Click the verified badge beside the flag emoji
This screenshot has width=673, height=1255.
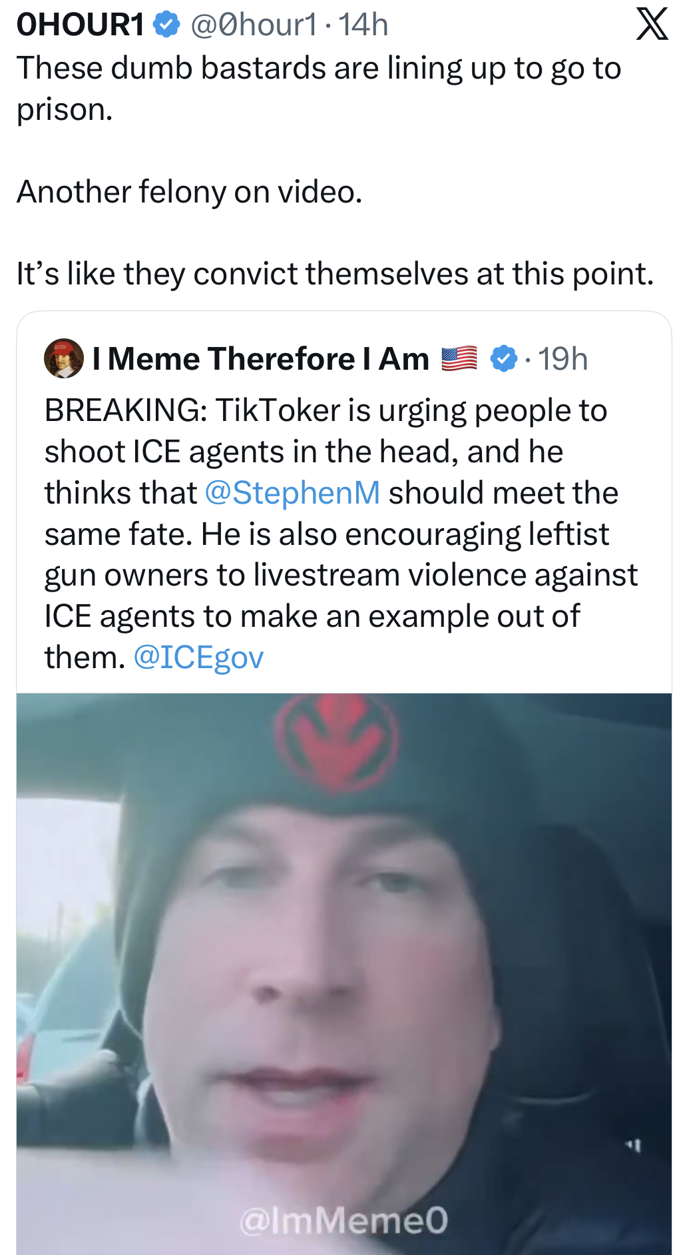tap(504, 359)
